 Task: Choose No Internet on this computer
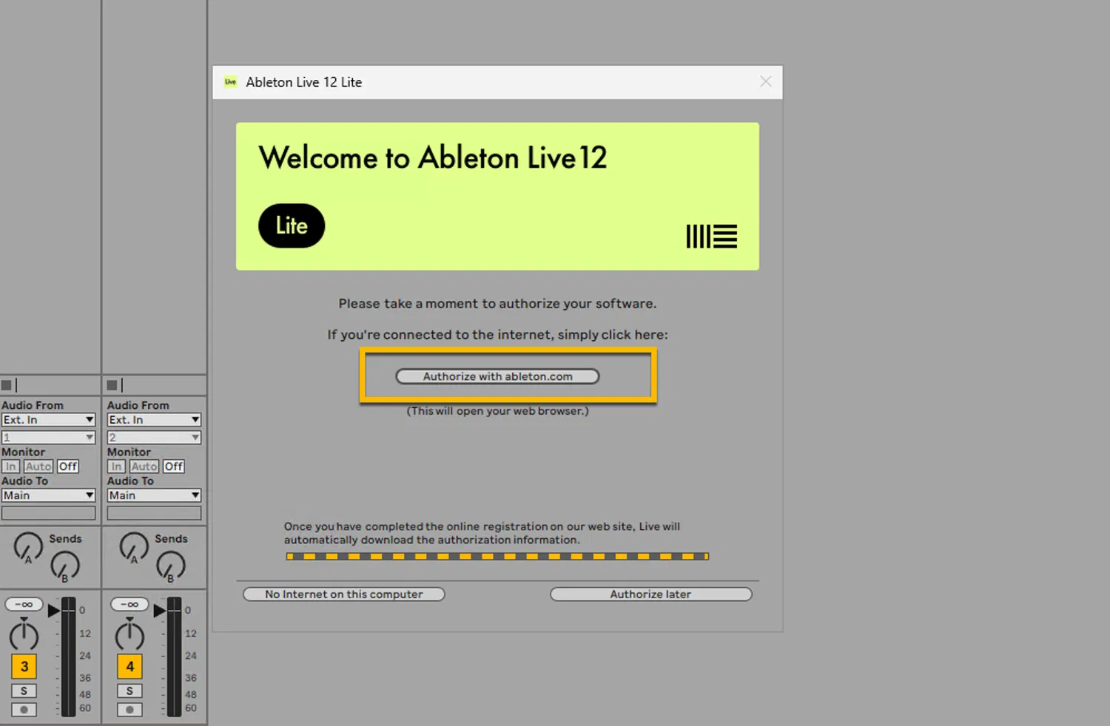pyautogui.click(x=344, y=594)
